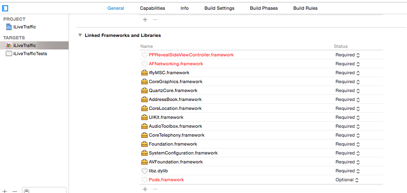Select the Pods.framework name
This screenshot has width=407, height=193.
click(x=166, y=180)
